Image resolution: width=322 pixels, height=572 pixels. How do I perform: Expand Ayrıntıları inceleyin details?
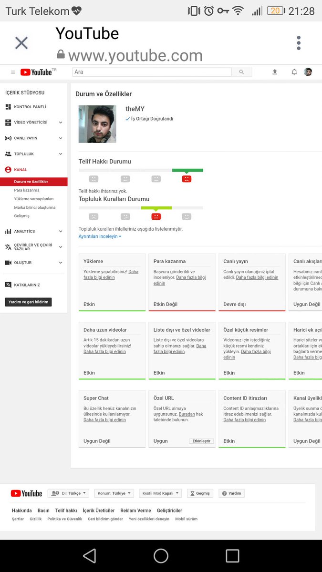pos(100,236)
